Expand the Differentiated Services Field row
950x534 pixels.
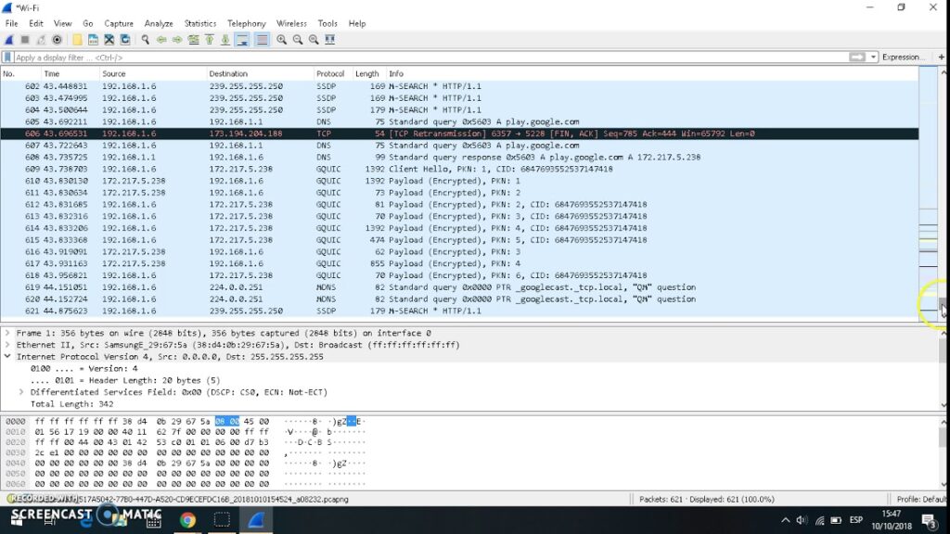point(21,392)
